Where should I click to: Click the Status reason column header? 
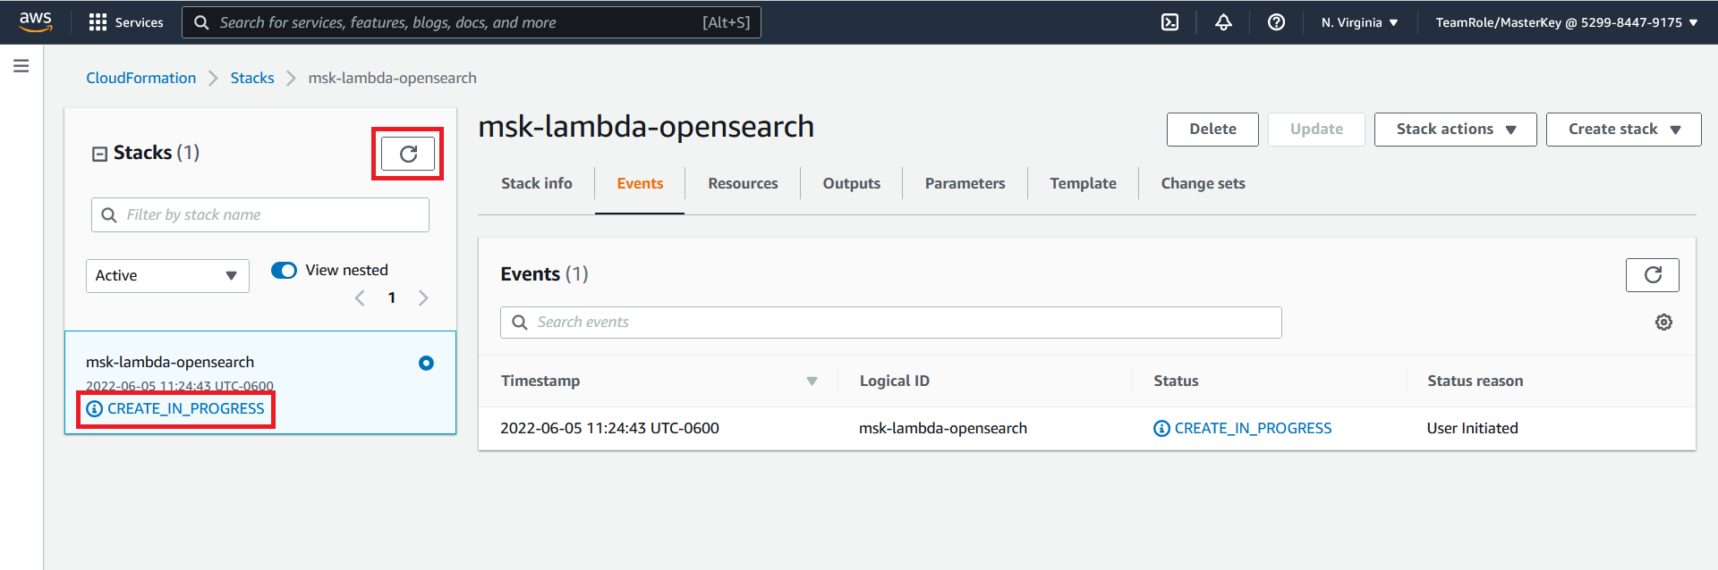(x=1475, y=381)
